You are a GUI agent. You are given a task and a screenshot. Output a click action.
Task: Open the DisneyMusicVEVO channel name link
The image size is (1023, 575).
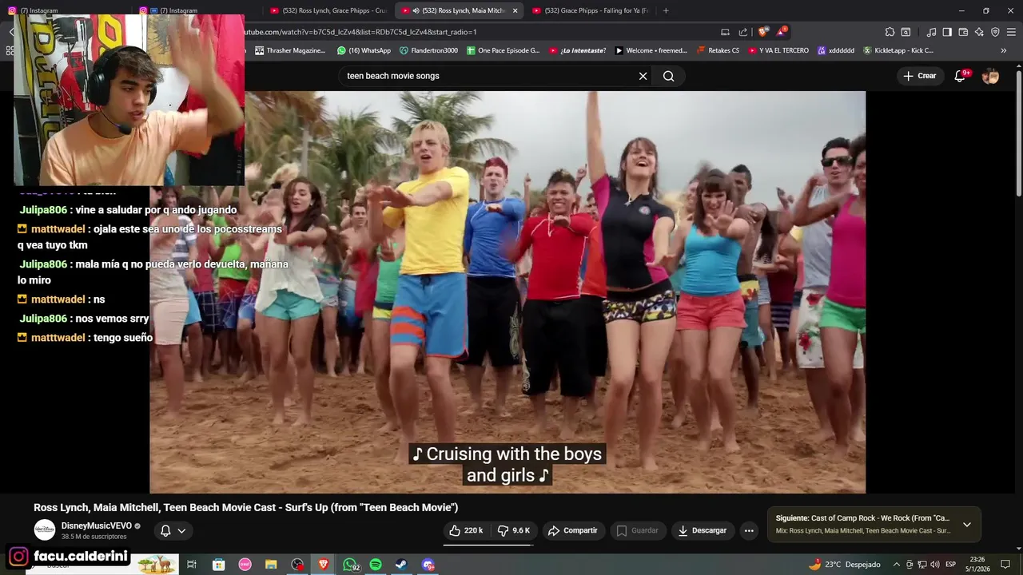(97, 525)
